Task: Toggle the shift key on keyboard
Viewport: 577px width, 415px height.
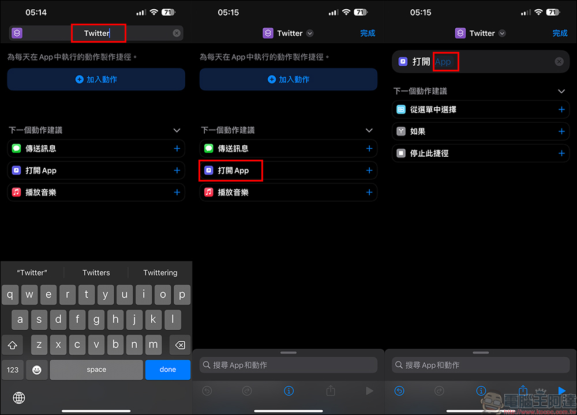Action: 13,345
